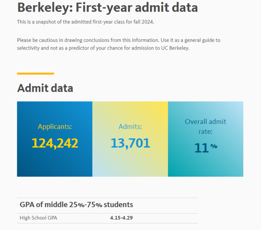Click the yellow divider line above Admit data
261x230 pixels.
(x=35, y=73)
